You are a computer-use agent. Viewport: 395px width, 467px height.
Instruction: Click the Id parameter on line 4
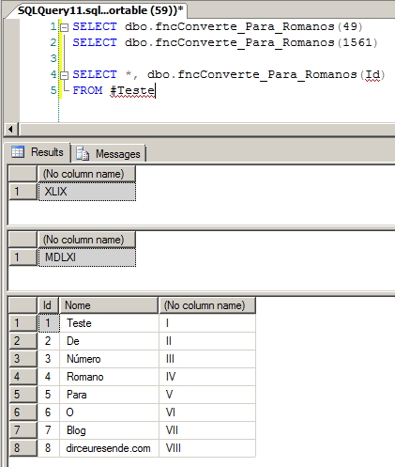[x=372, y=74]
